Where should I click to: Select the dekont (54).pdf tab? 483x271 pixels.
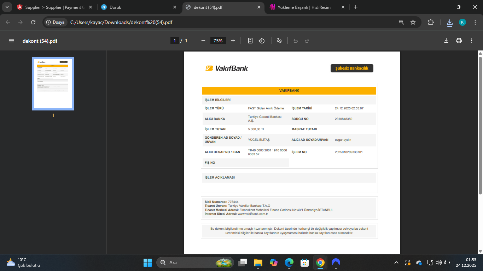click(x=223, y=7)
